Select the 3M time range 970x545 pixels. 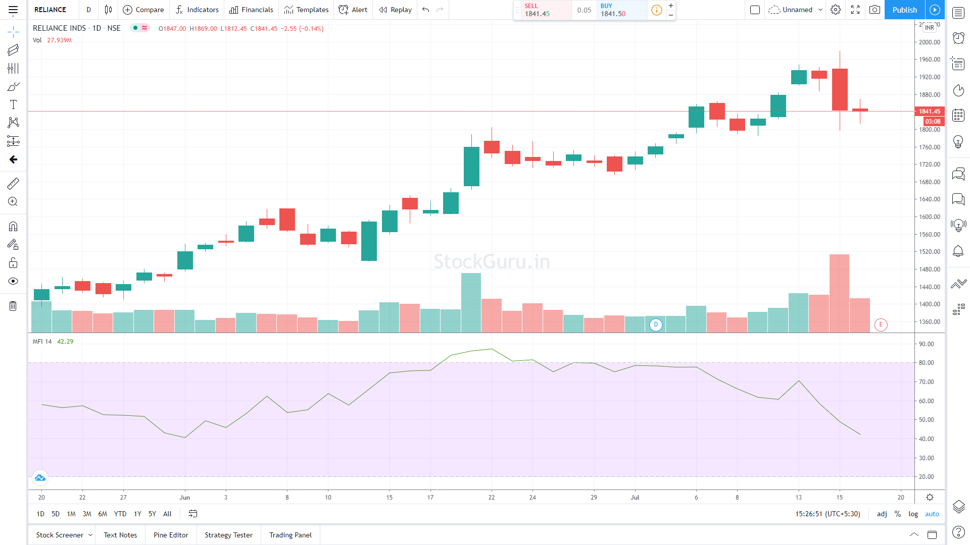(87, 514)
